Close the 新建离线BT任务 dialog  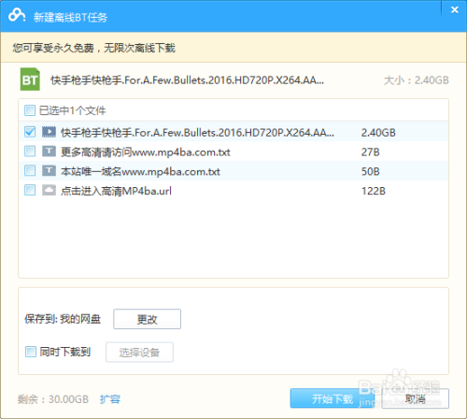tap(455, 9)
